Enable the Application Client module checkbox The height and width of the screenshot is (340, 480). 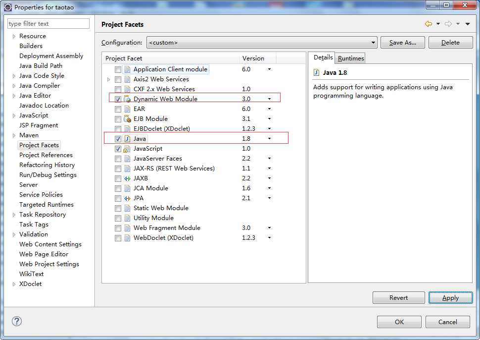pos(118,69)
